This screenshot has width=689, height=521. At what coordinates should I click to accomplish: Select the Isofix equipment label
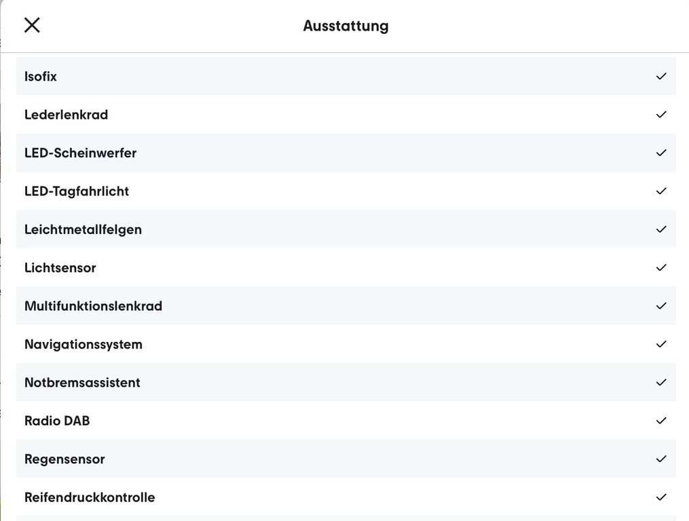(41, 77)
